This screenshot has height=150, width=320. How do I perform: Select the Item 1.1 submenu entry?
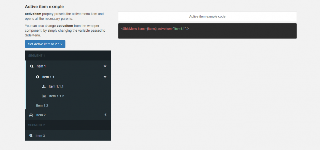coord(68,77)
